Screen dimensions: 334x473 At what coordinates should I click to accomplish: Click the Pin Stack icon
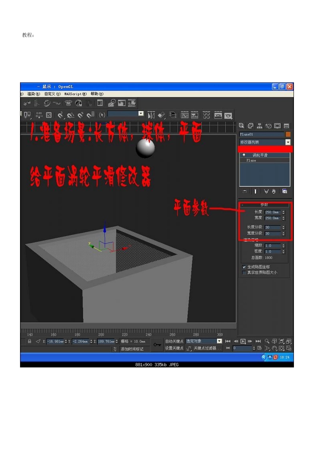click(x=245, y=191)
